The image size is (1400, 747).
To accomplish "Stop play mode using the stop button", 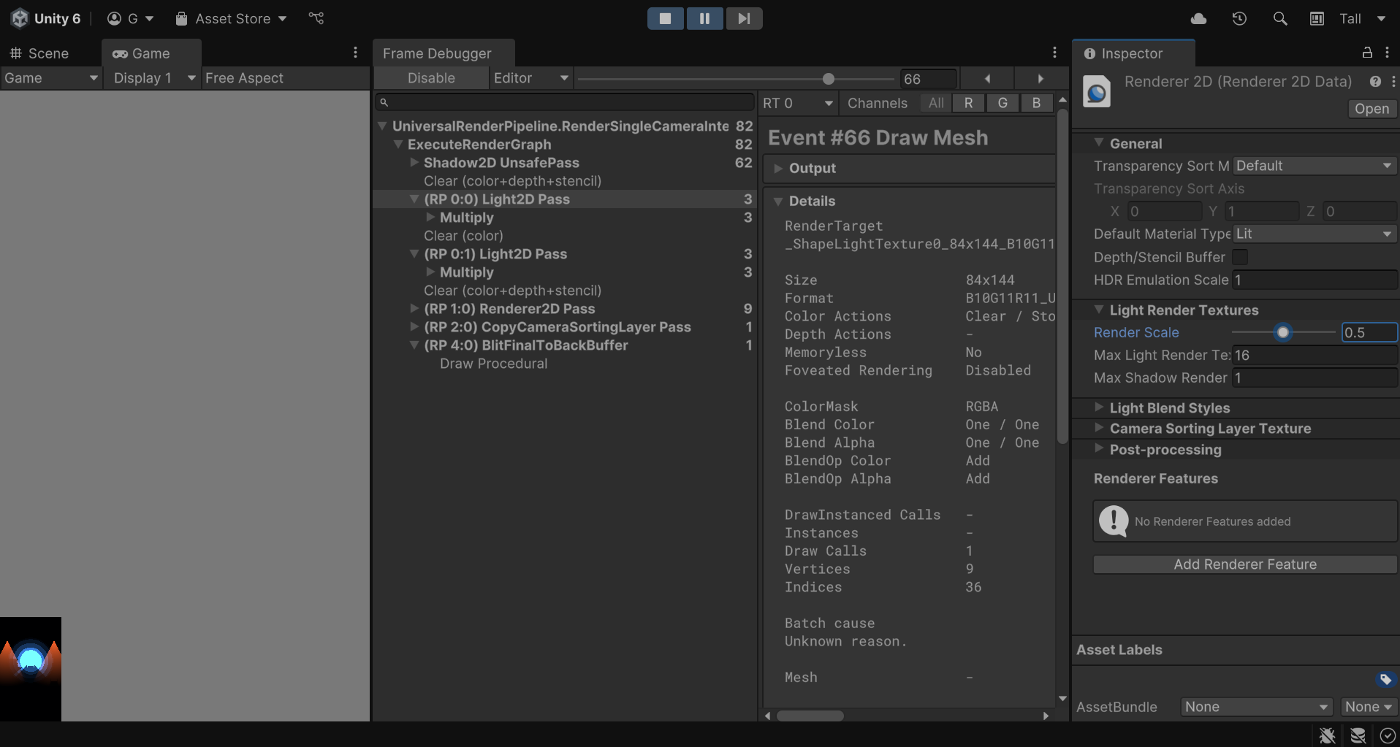I will point(665,18).
